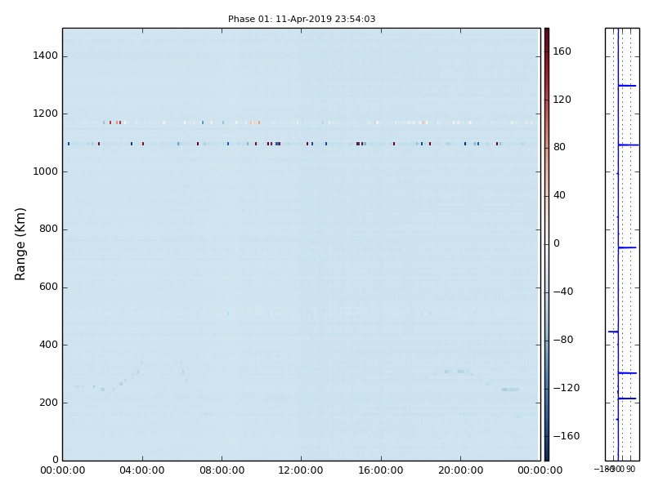
Task: Click the 'Range (Km)' axis label
Action: click(20, 244)
